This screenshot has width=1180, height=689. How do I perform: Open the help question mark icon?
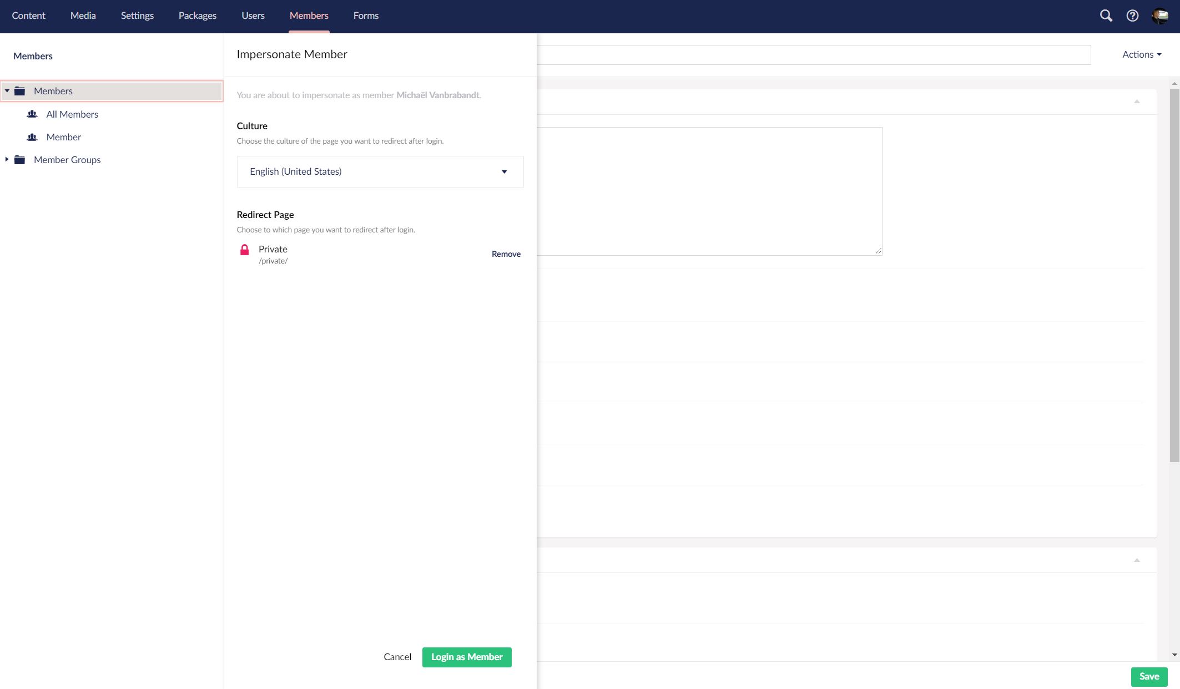[1132, 16]
